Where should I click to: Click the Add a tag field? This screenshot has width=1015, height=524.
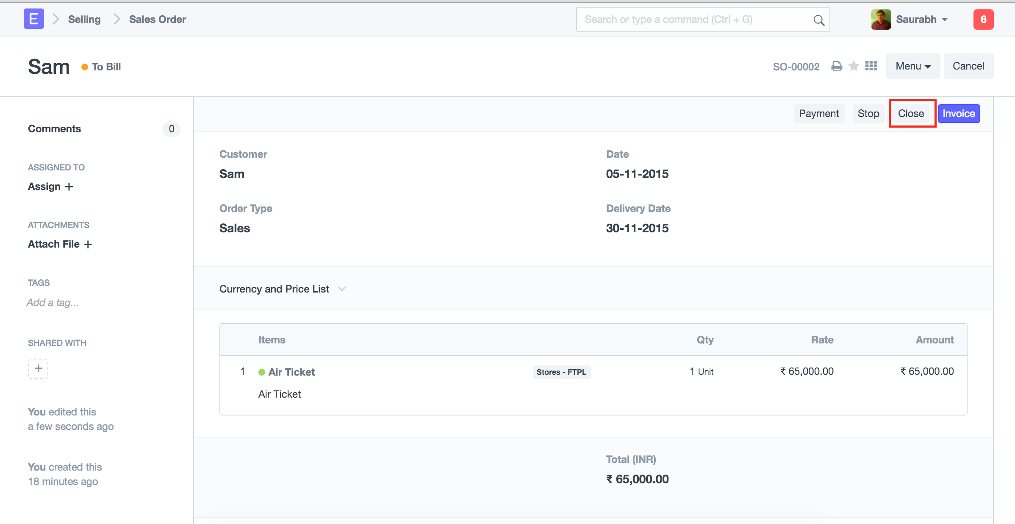[53, 303]
